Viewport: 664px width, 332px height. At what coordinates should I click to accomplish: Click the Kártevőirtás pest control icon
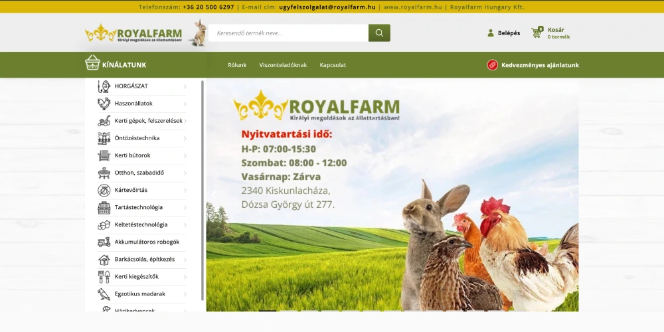[x=104, y=190]
